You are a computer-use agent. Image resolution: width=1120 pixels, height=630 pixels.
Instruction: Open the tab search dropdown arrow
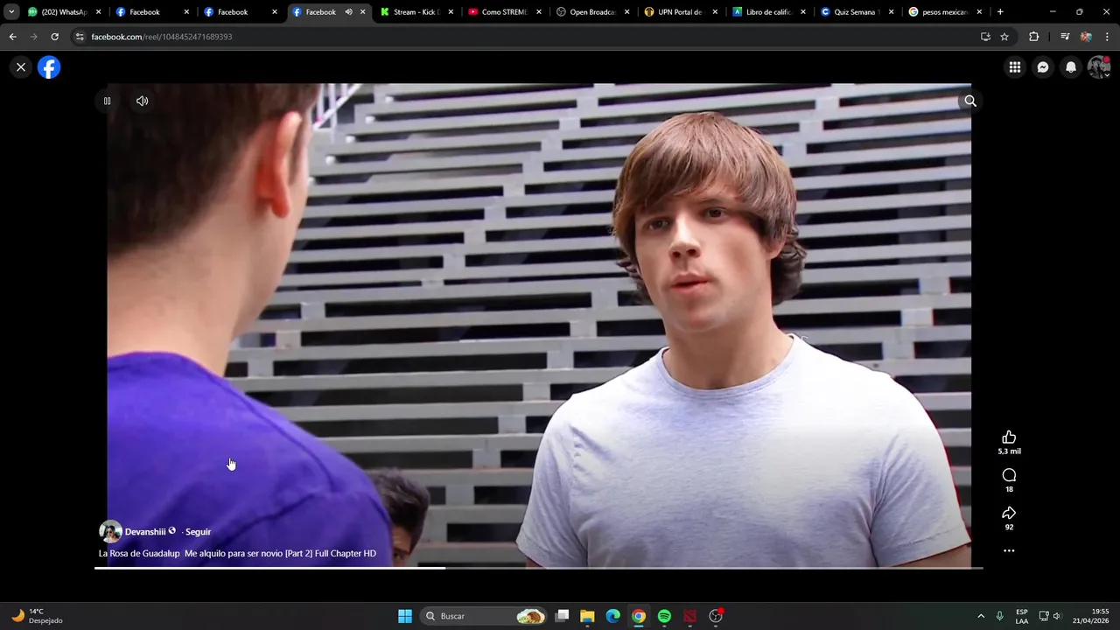11,12
